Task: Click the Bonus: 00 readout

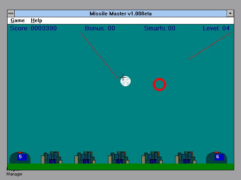Action: tap(100, 28)
